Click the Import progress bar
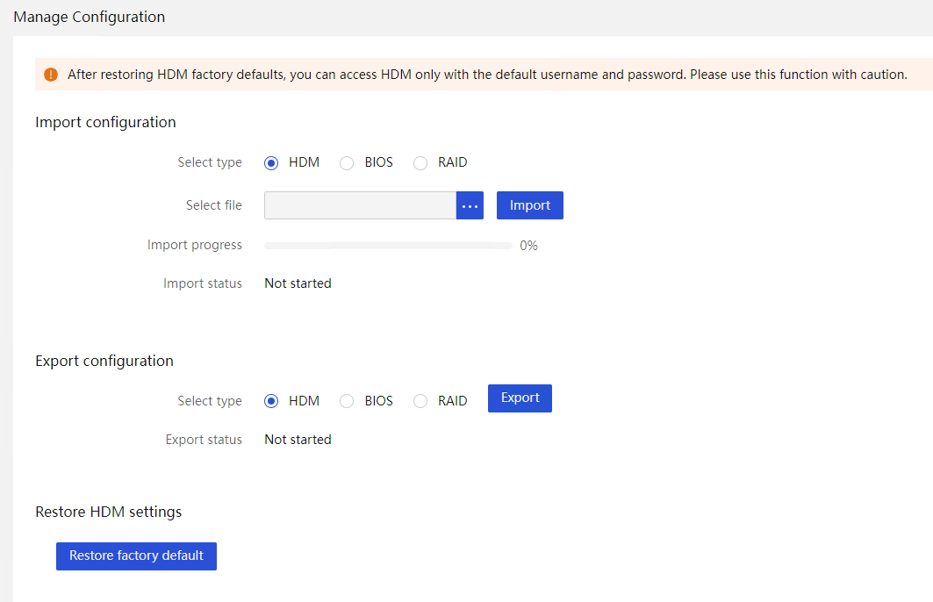This screenshot has height=602, width=933. pos(388,246)
